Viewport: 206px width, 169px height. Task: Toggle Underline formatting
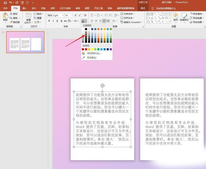[57, 21]
